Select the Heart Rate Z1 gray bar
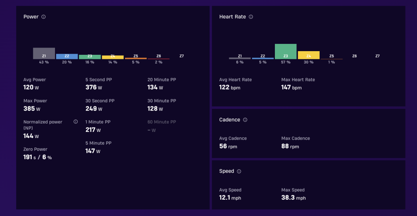 click(x=240, y=58)
